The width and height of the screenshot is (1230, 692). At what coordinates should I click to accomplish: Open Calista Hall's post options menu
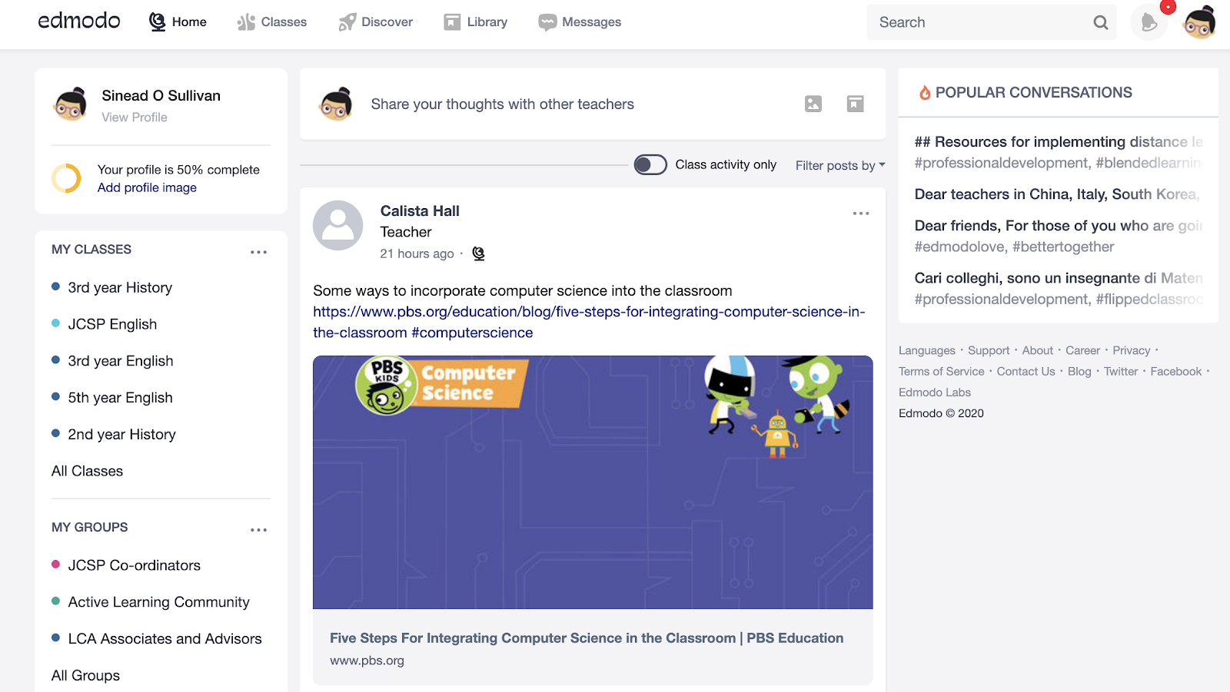(x=861, y=214)
